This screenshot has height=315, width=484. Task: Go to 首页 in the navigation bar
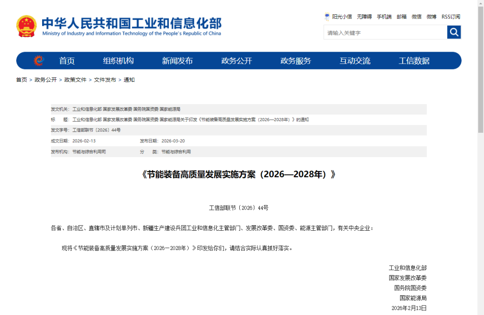click(x=67, y=61)
